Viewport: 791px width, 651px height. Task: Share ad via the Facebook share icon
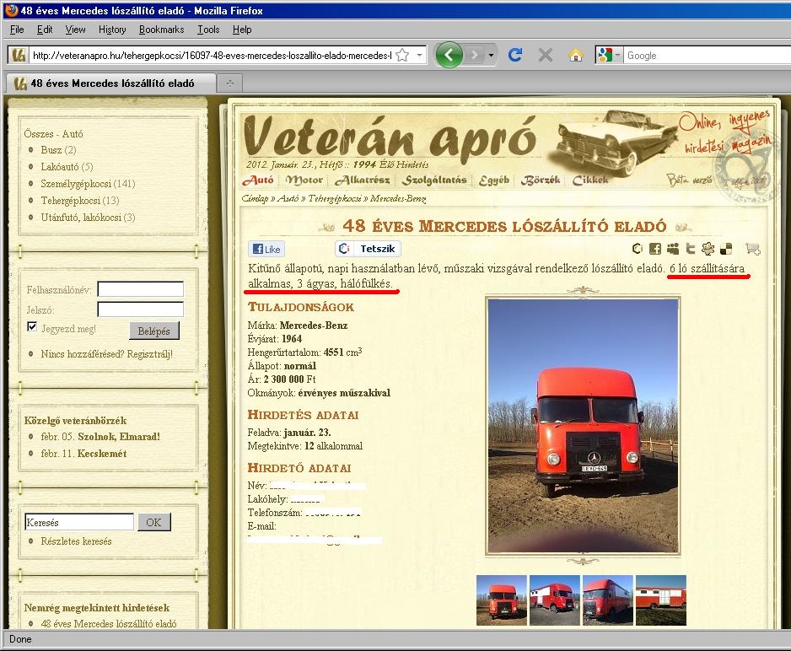pyautogui.click(x=655, y=249)
